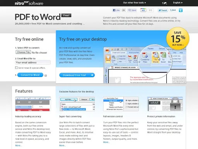Click the 'Protect private information' heading
This screenshot has width=198, height=149.
[x=161, y=117]
